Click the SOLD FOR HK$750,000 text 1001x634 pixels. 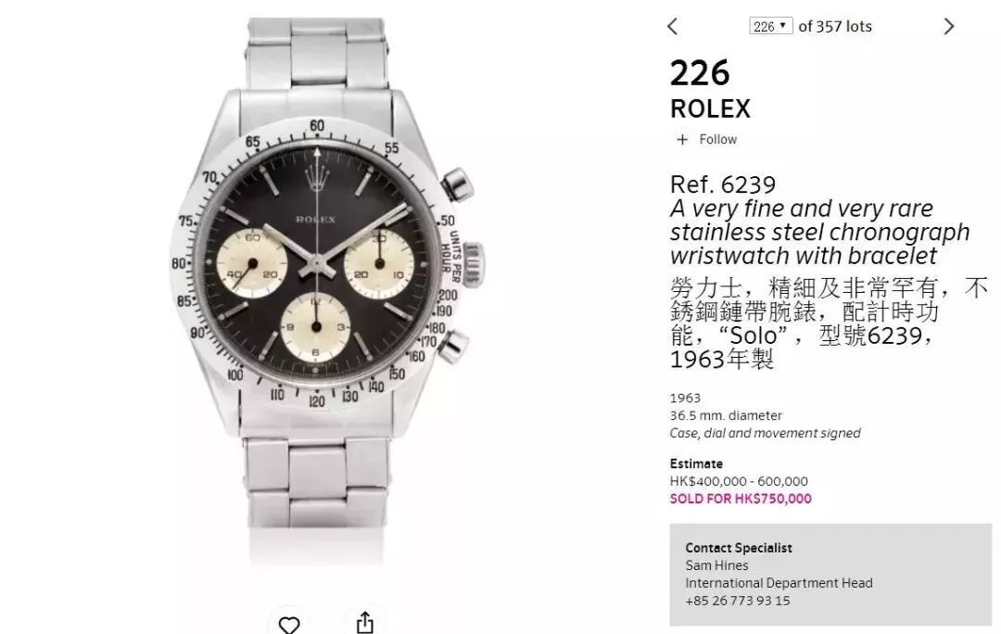[741, 499]
